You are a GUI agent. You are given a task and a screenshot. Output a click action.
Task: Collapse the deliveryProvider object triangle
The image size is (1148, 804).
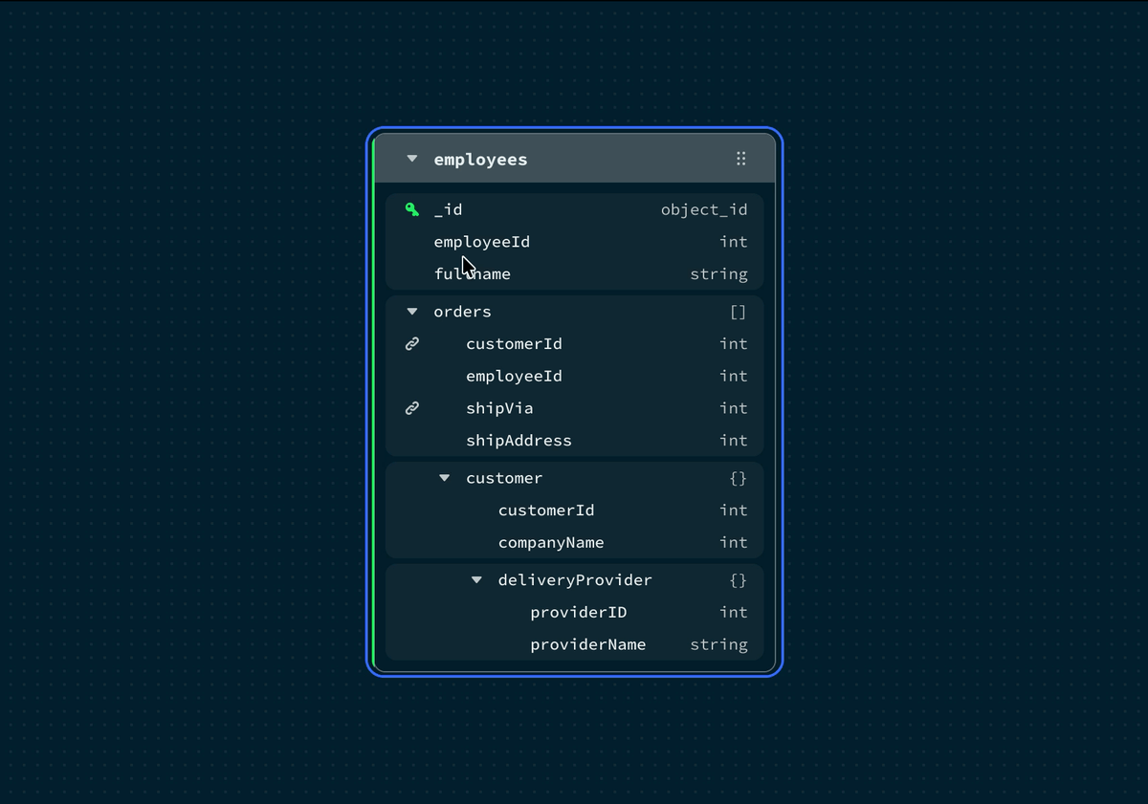pyautogui.click(x=476, y=580)
